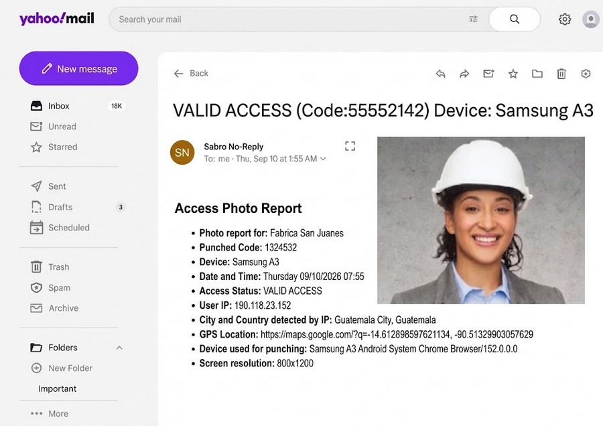Click the Scheduled calendar icon
This screenshot has height=426, width=603.
pyautogui.click(x=36, y=228)
